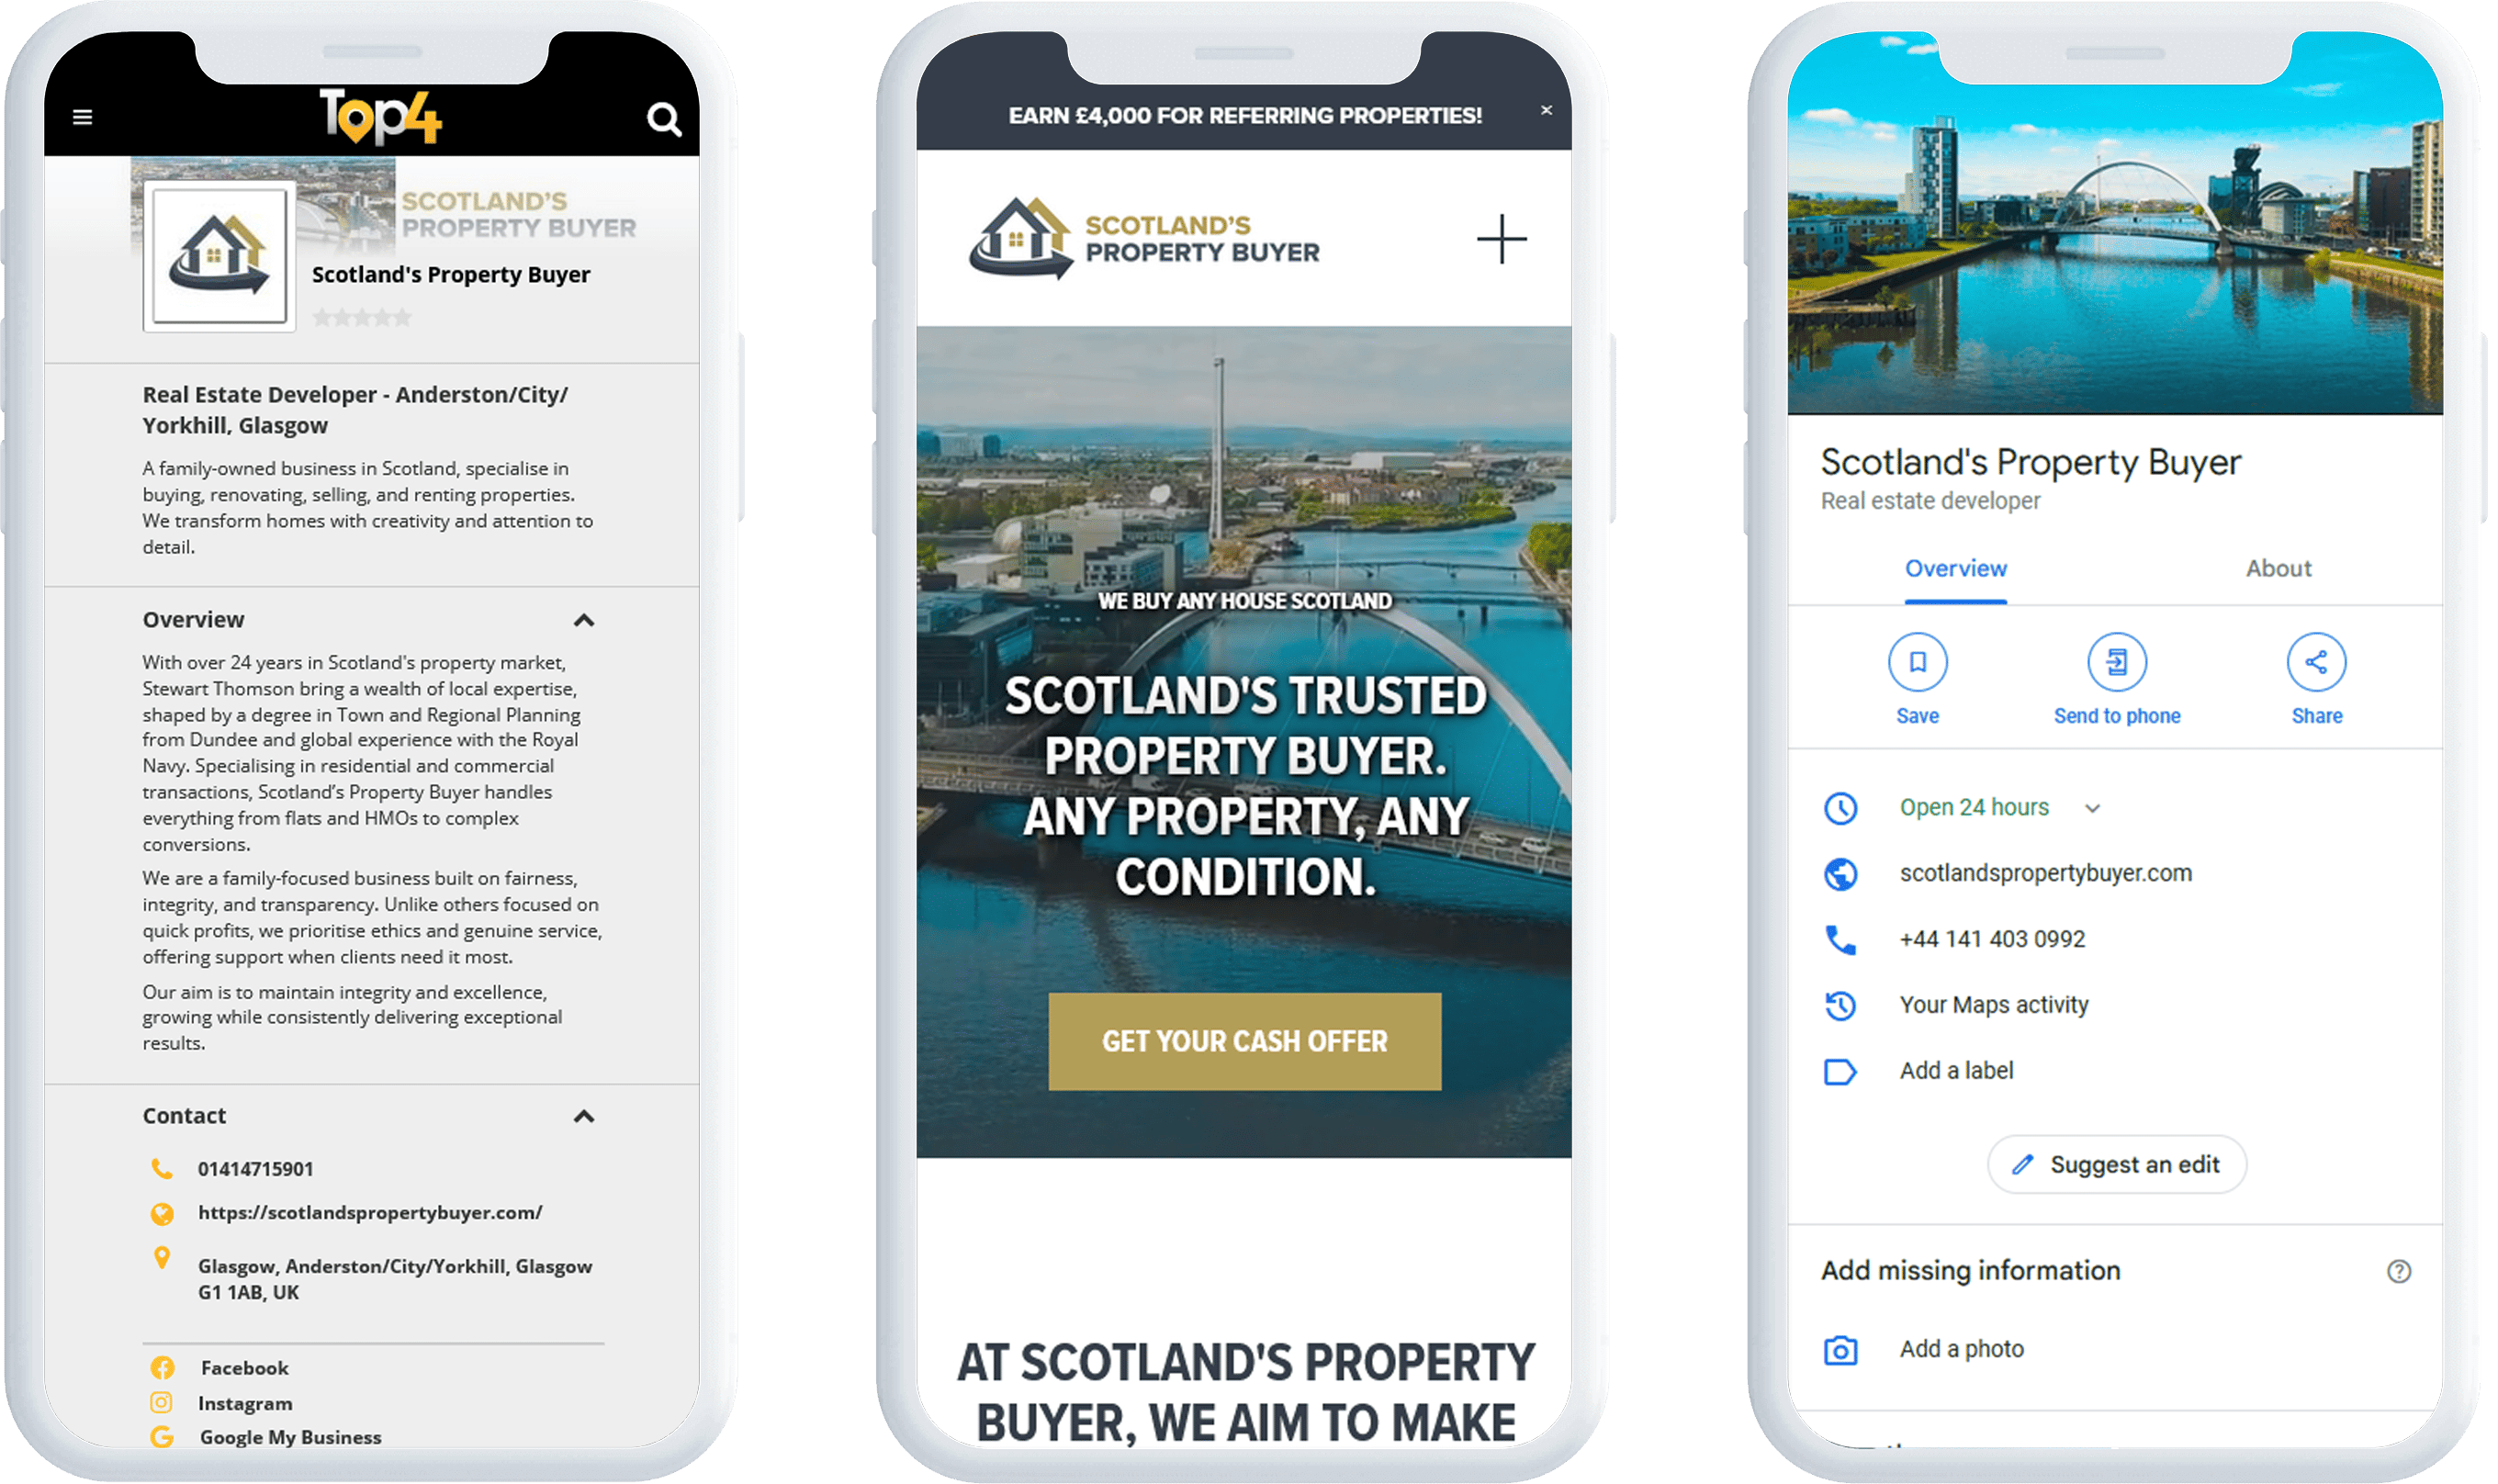The height and width of the screenshot is (1484, 2498).
Task: Click the Facebook link on Top4 profile
Action: [245, 1366]
